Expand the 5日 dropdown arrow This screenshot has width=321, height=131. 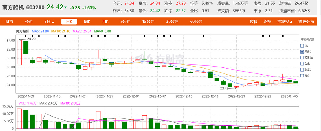tap(53, 22)
